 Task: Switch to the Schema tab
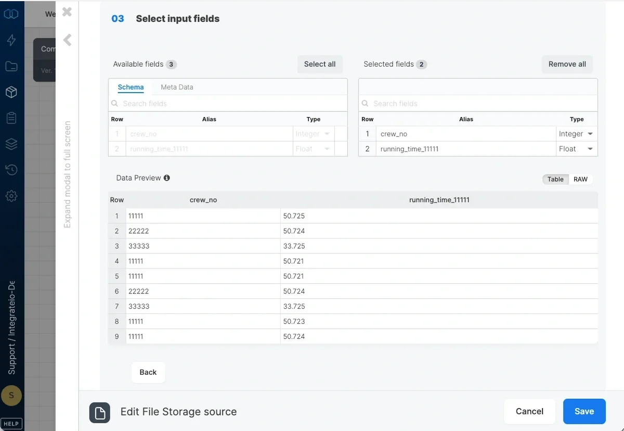tap(131, 87)
